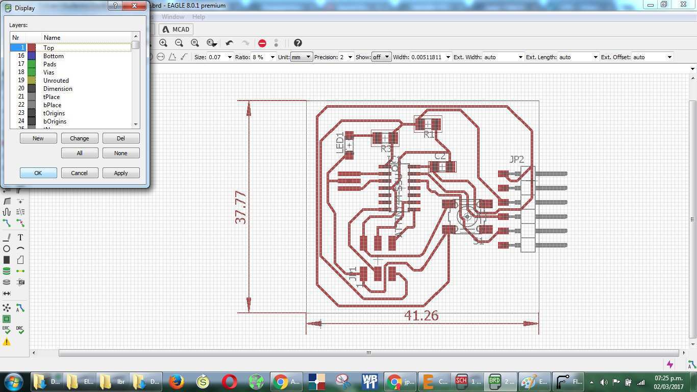The image size is (697, 392).
Task: Click the red Stop command icon
Action: (262, 43)
